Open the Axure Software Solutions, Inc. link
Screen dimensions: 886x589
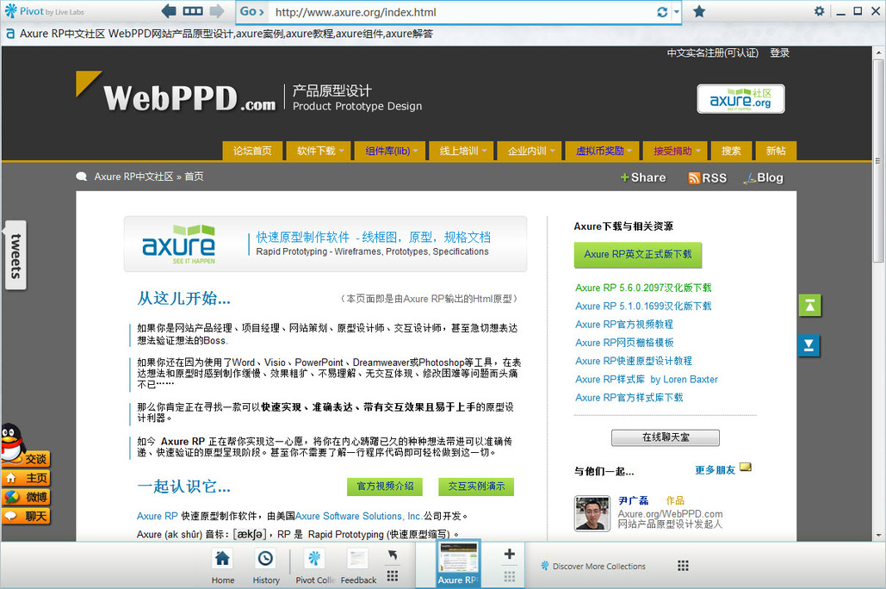click(x=358, y=516)
